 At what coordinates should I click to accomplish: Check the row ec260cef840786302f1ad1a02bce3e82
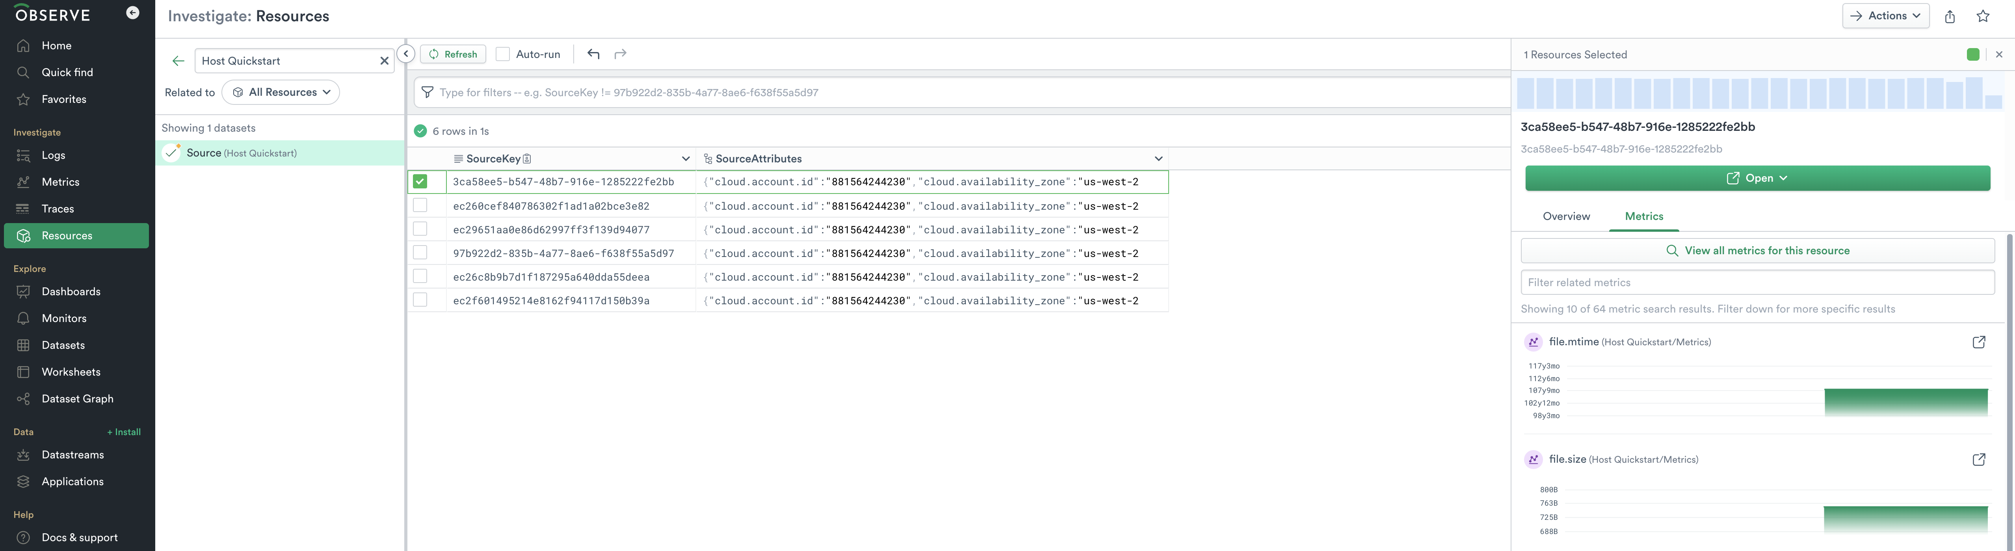click(420, 206)
